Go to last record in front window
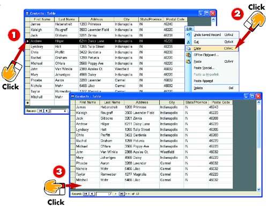 122,194
